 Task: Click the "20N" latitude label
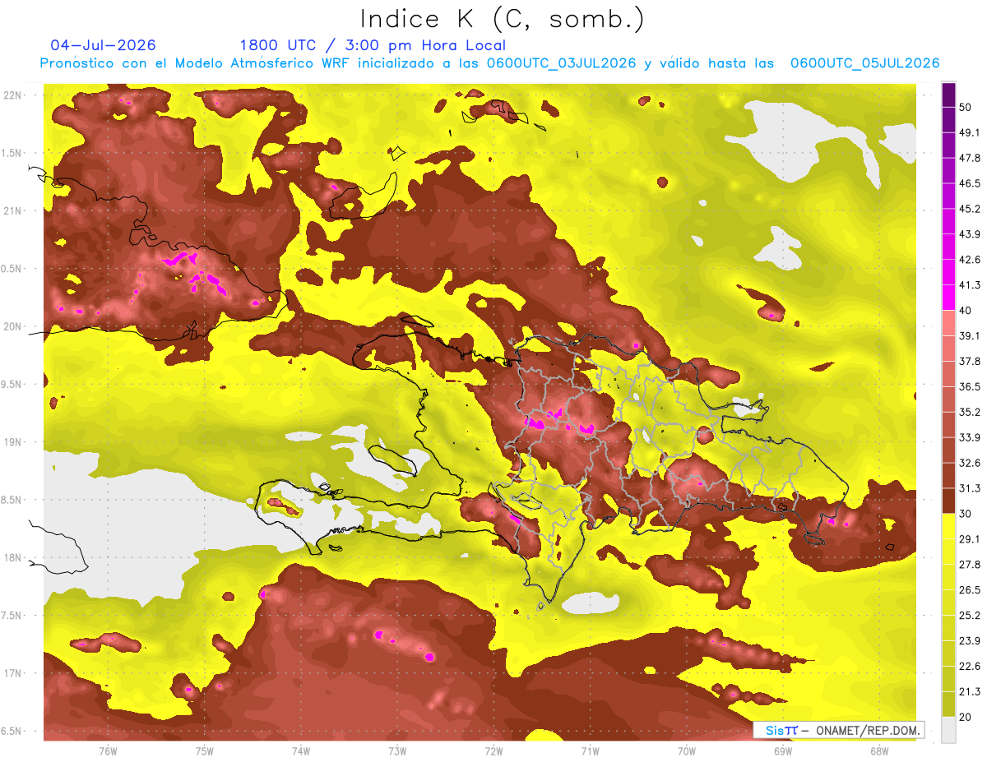click(x=13, y=326)
